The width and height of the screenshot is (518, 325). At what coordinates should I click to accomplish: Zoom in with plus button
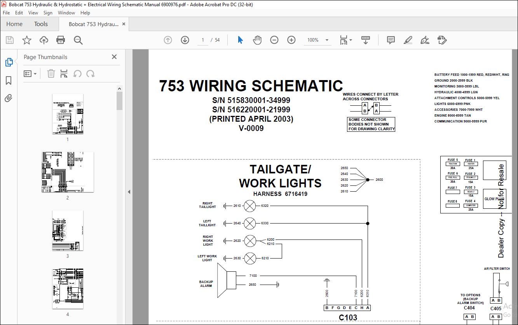click(x=291, y=40)
